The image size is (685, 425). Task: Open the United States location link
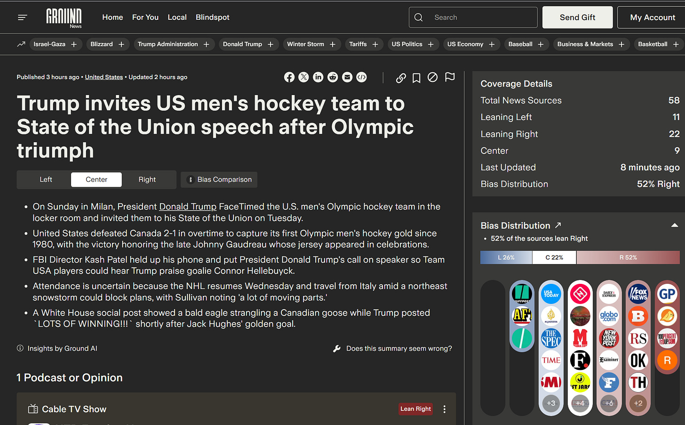pos(104,77)
